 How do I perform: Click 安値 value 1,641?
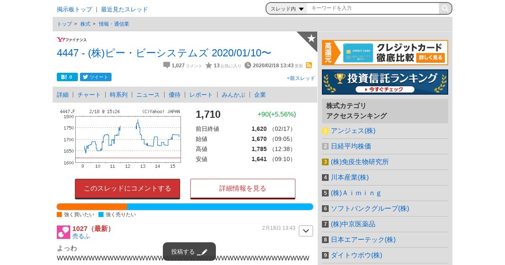(x=259, y=159)
